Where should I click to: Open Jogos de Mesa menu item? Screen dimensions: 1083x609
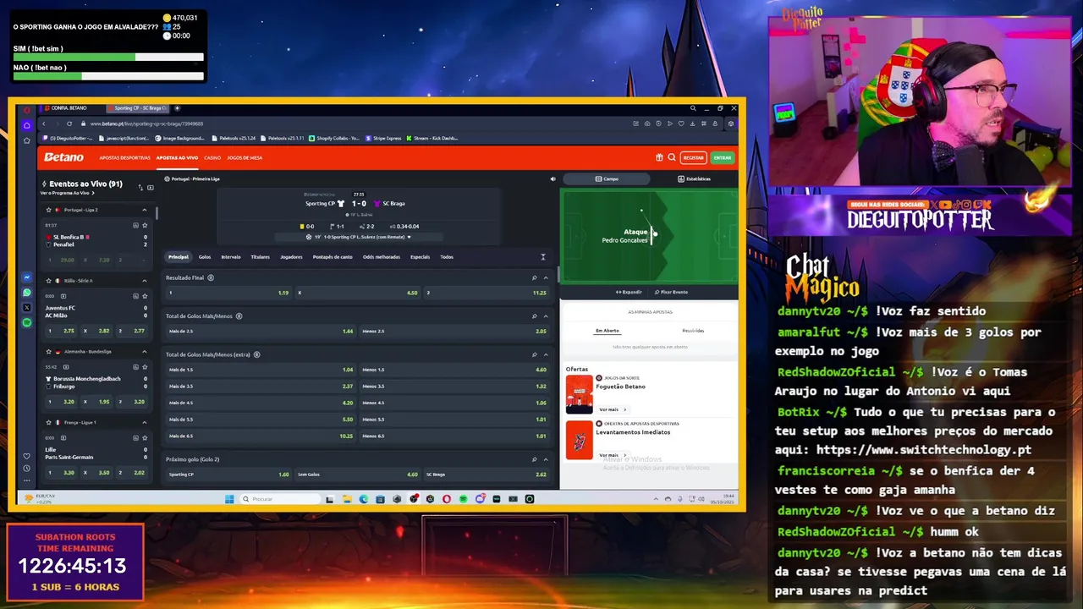[x=245, y=157]
